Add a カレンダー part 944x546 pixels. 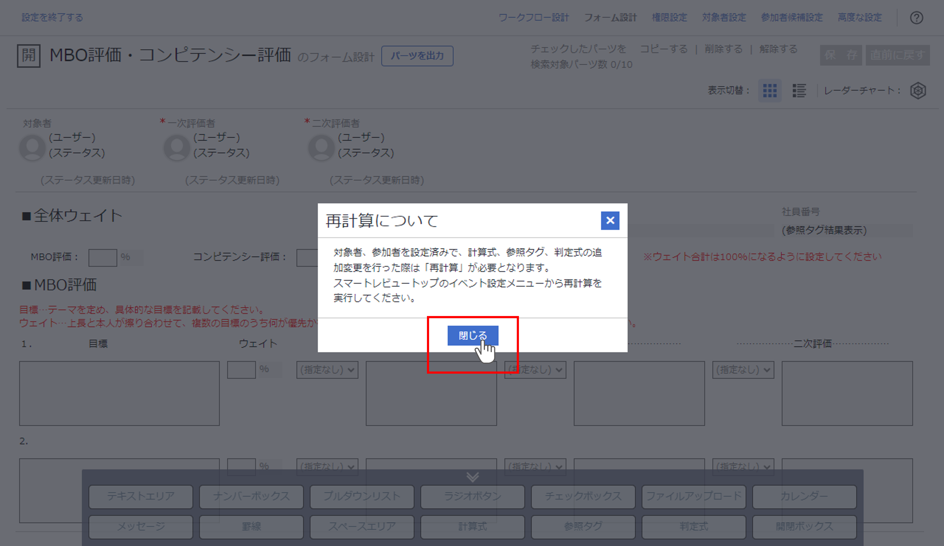click(x=804, y=497)
